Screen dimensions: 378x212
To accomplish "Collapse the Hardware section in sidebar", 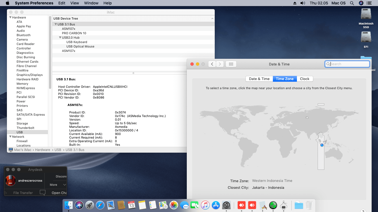I will (10, 17).
